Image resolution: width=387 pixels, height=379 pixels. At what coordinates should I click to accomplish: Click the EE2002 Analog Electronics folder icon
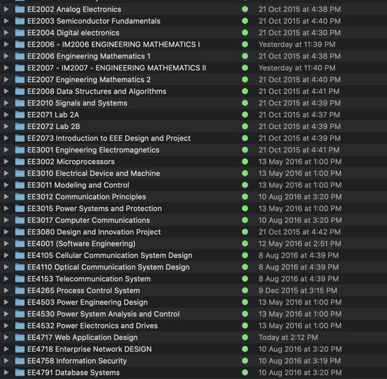point(20,9)
